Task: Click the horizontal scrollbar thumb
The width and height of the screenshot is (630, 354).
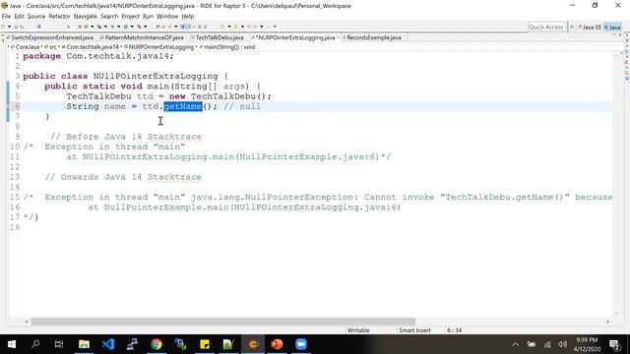Action: point(223,322)
